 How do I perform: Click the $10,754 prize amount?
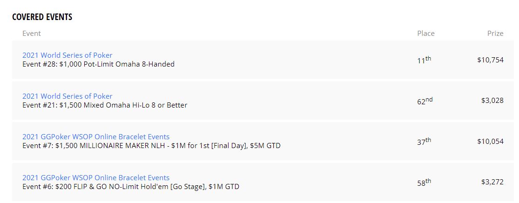490,60
